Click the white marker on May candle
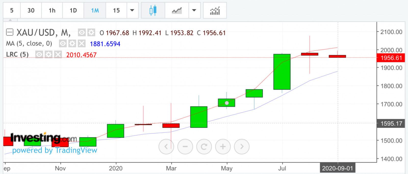Image resolution: width=408 pixels, height=174 pixels. click(227, 103)
